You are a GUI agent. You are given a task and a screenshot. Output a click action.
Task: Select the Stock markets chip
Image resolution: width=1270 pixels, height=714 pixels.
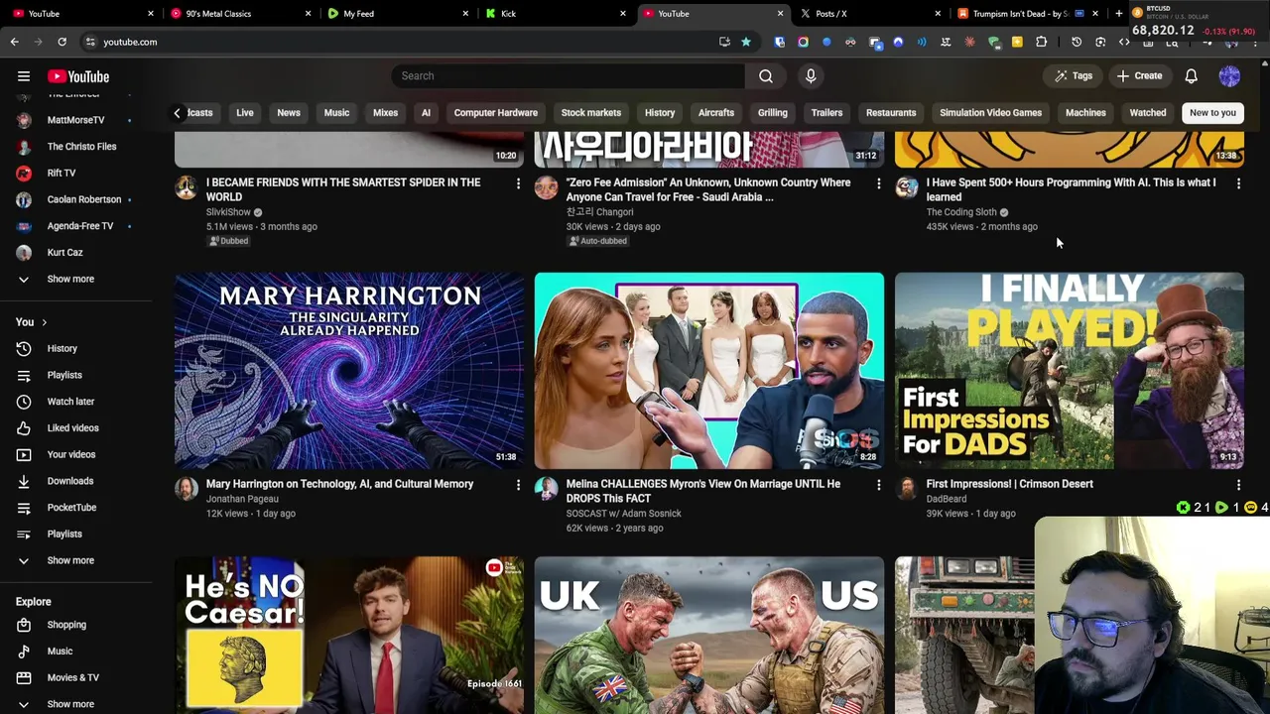click(x=591, y=113)
